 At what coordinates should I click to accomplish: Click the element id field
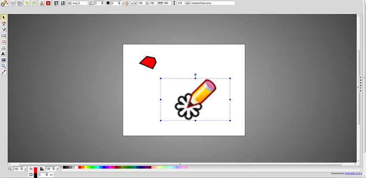coord(80,3)
